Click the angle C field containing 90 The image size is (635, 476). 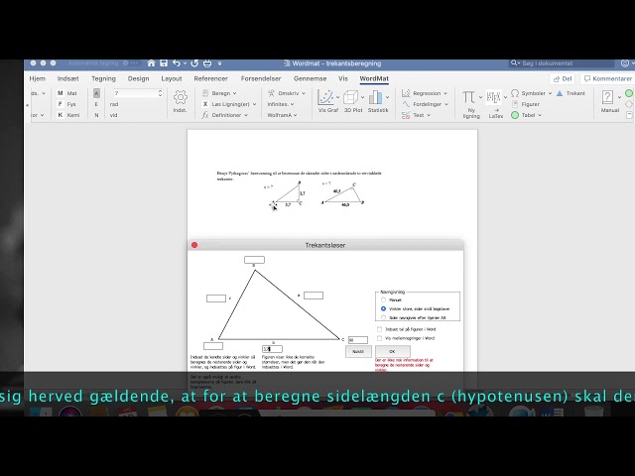coord(358,340)
